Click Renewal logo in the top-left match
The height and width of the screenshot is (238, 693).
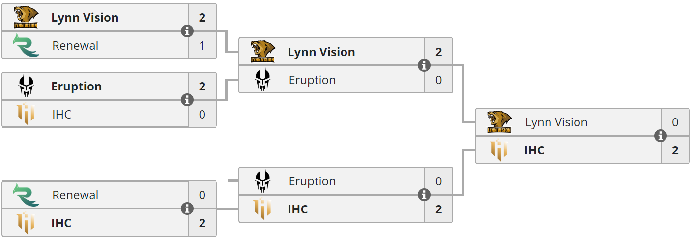click(x=26, y=46)
